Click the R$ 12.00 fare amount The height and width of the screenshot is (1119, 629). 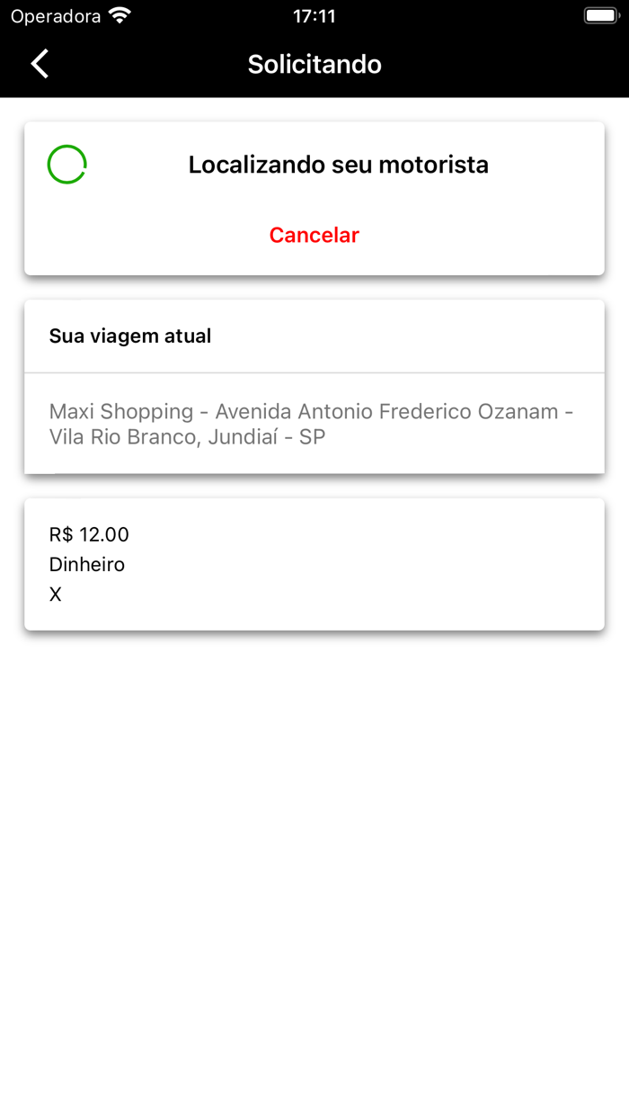[89, 534]
